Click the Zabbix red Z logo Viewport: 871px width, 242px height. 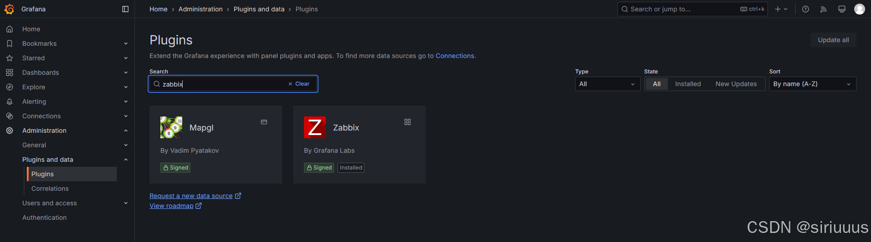(315, 127)
